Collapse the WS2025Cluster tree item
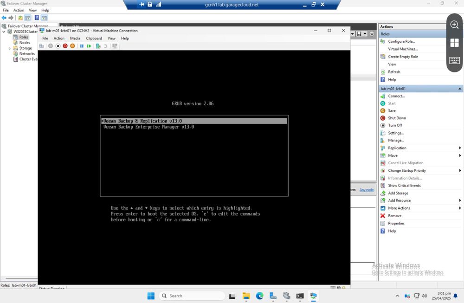Viewport: 464px width, 303px height. [5, 32]
